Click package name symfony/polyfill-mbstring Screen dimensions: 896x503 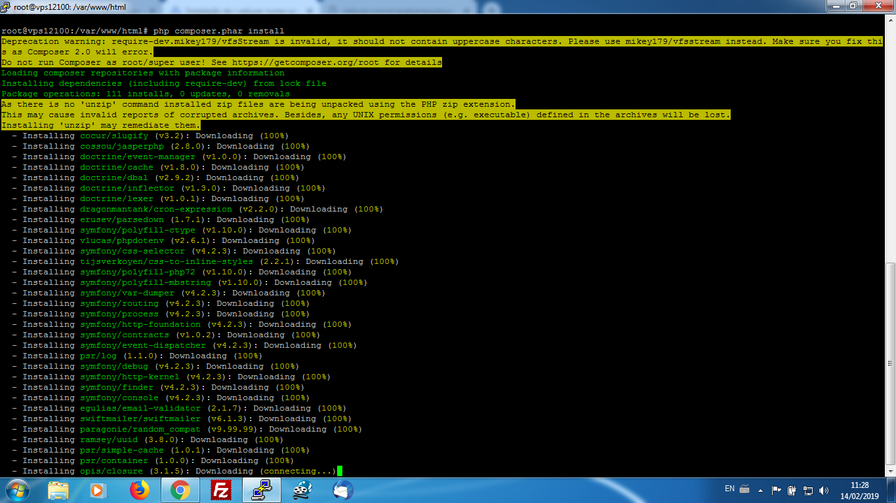tap(146, 282)
